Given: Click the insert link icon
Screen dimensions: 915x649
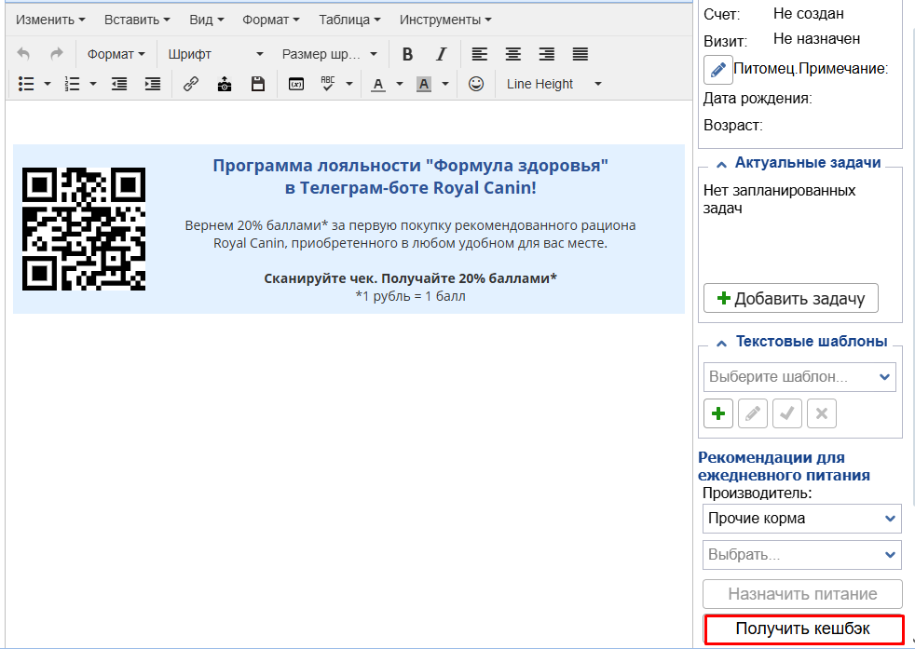Looking at the screenshot, I should pos(191,84).
